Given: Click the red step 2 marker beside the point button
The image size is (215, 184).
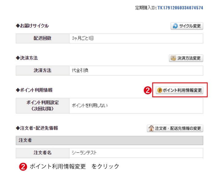Looking at the screenshot, I should tap(148, 90).
